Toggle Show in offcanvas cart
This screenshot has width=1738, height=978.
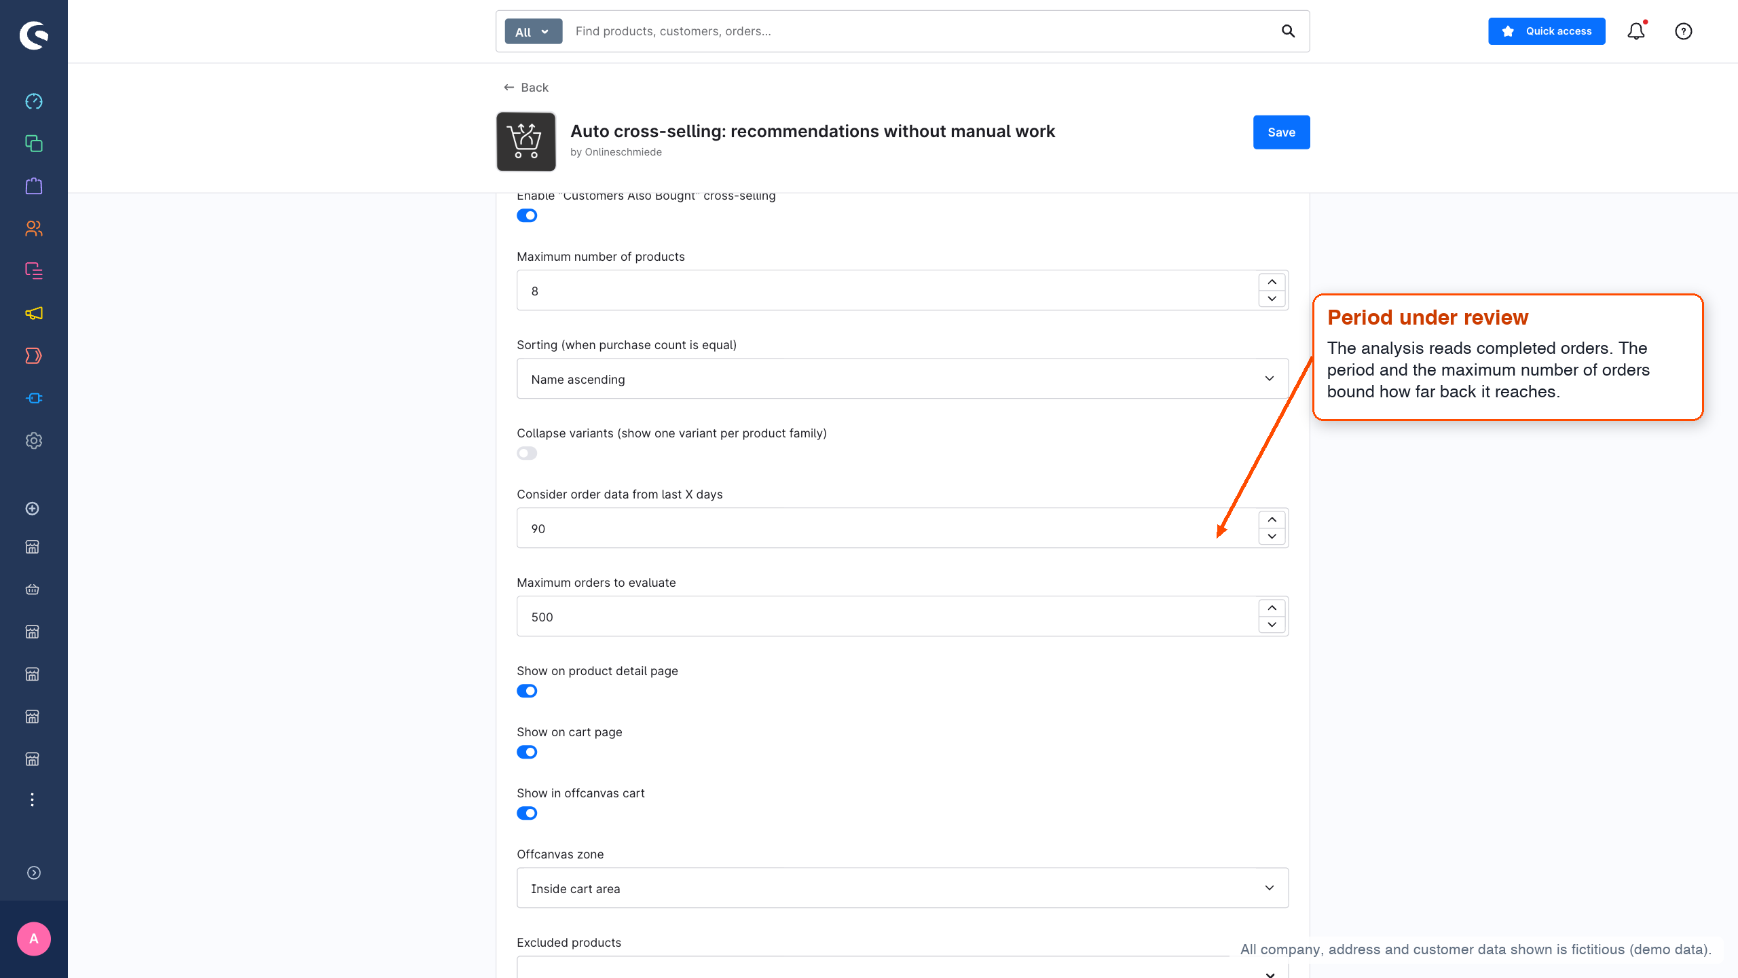pyautogui.click(x=527, y=813)
